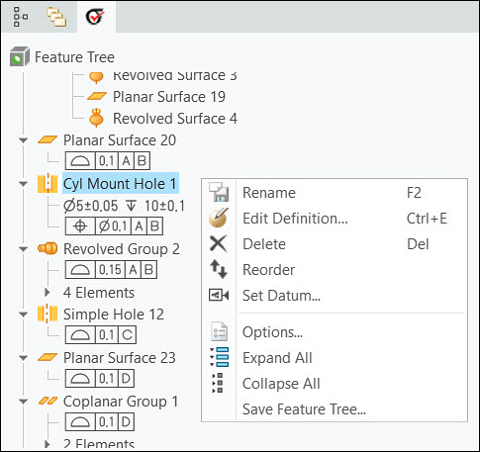Select Planar Surface 19 tree item
Screen dimensions: 480x452
pyautogui.click(x=169, y=97)
